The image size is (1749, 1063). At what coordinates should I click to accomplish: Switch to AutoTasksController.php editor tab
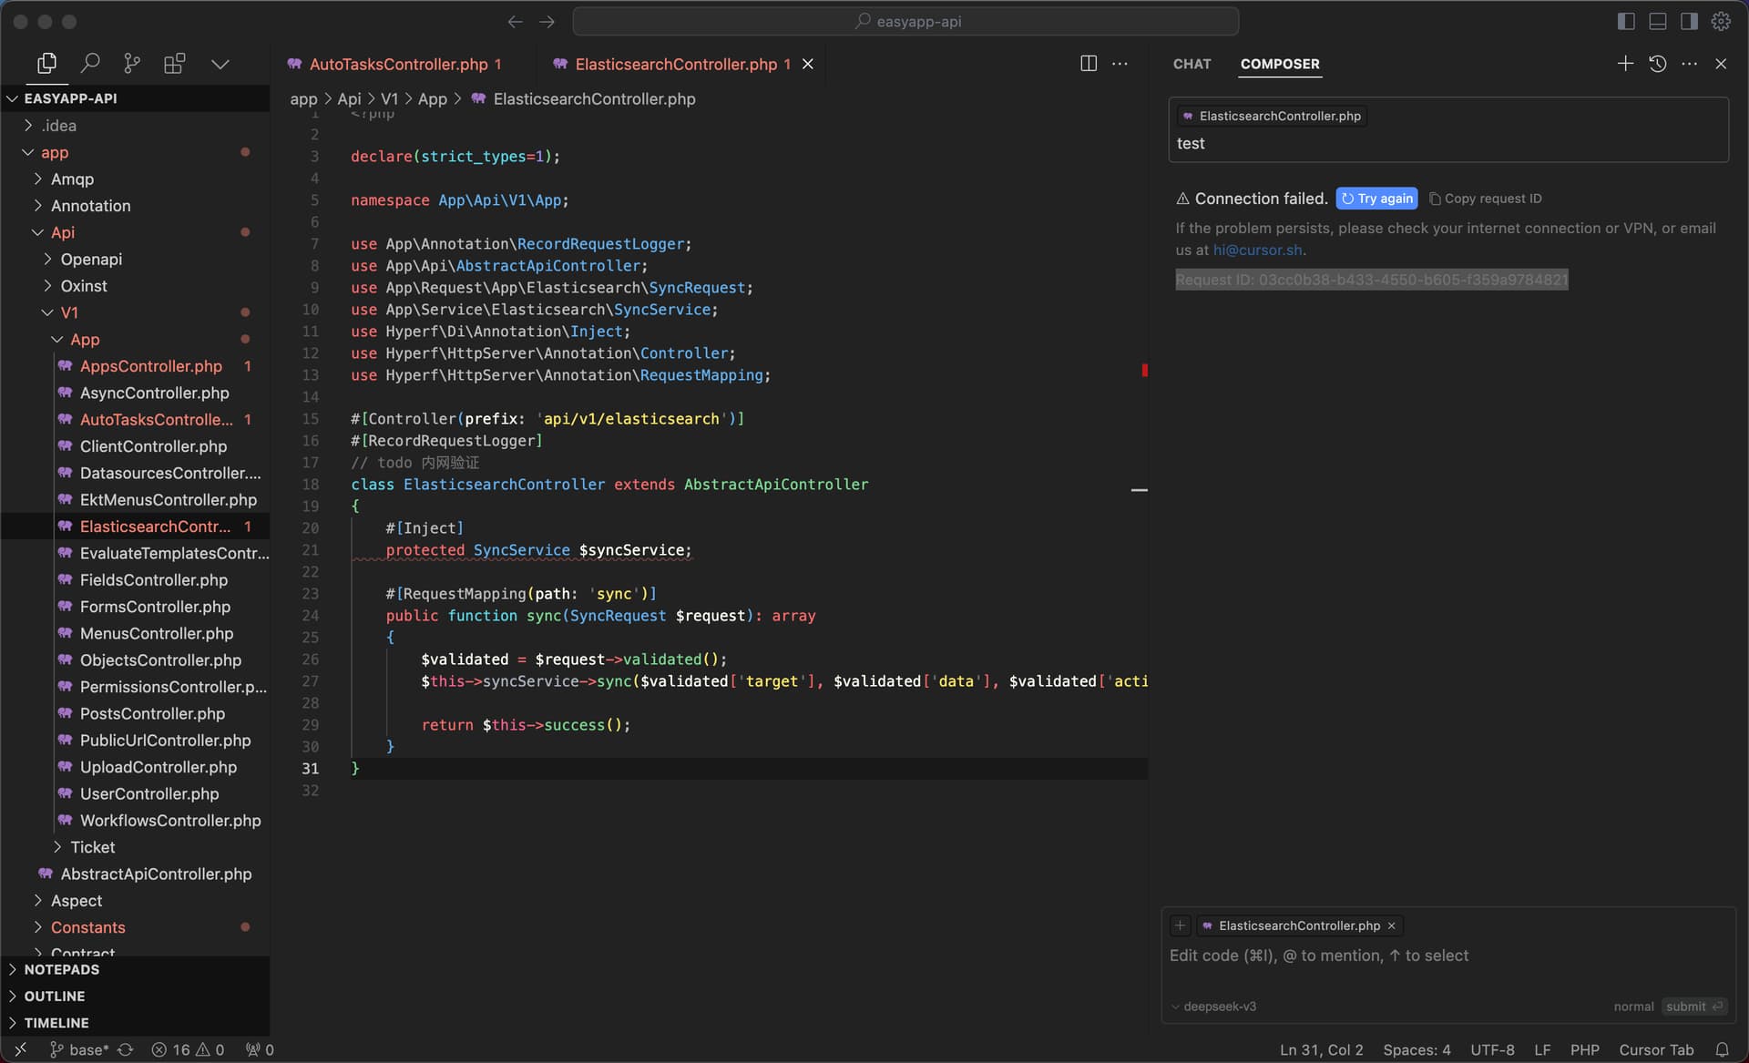tap(398, 64)
